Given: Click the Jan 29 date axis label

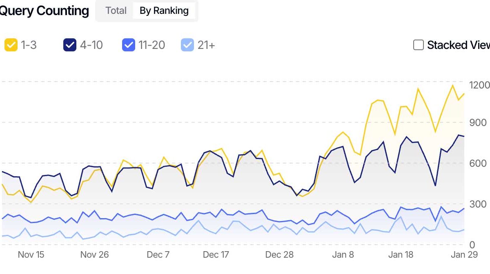Looking at the screenshot, I should coord(459,255).
